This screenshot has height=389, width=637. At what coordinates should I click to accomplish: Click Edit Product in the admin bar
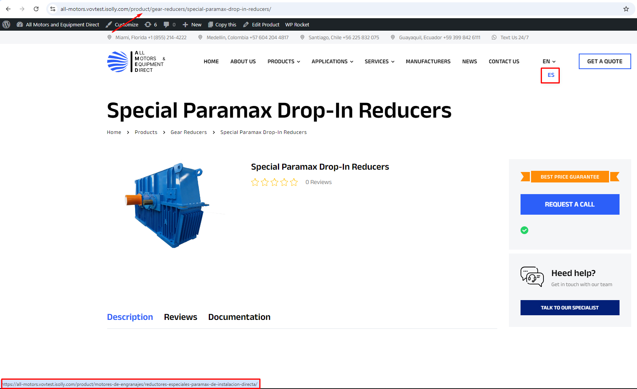261,24
